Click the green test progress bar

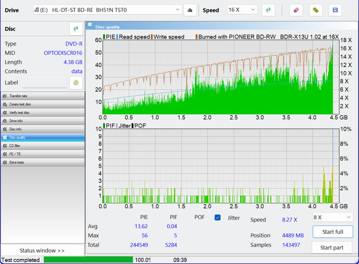[88, 260]
